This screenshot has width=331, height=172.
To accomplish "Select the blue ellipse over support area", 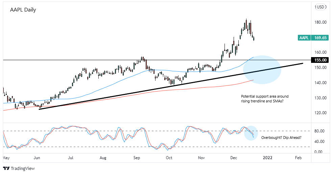I will click(x=262, y=70).
